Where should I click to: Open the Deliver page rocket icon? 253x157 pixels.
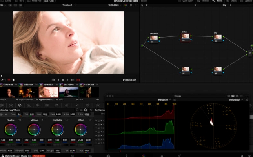[x=179, y=155]
